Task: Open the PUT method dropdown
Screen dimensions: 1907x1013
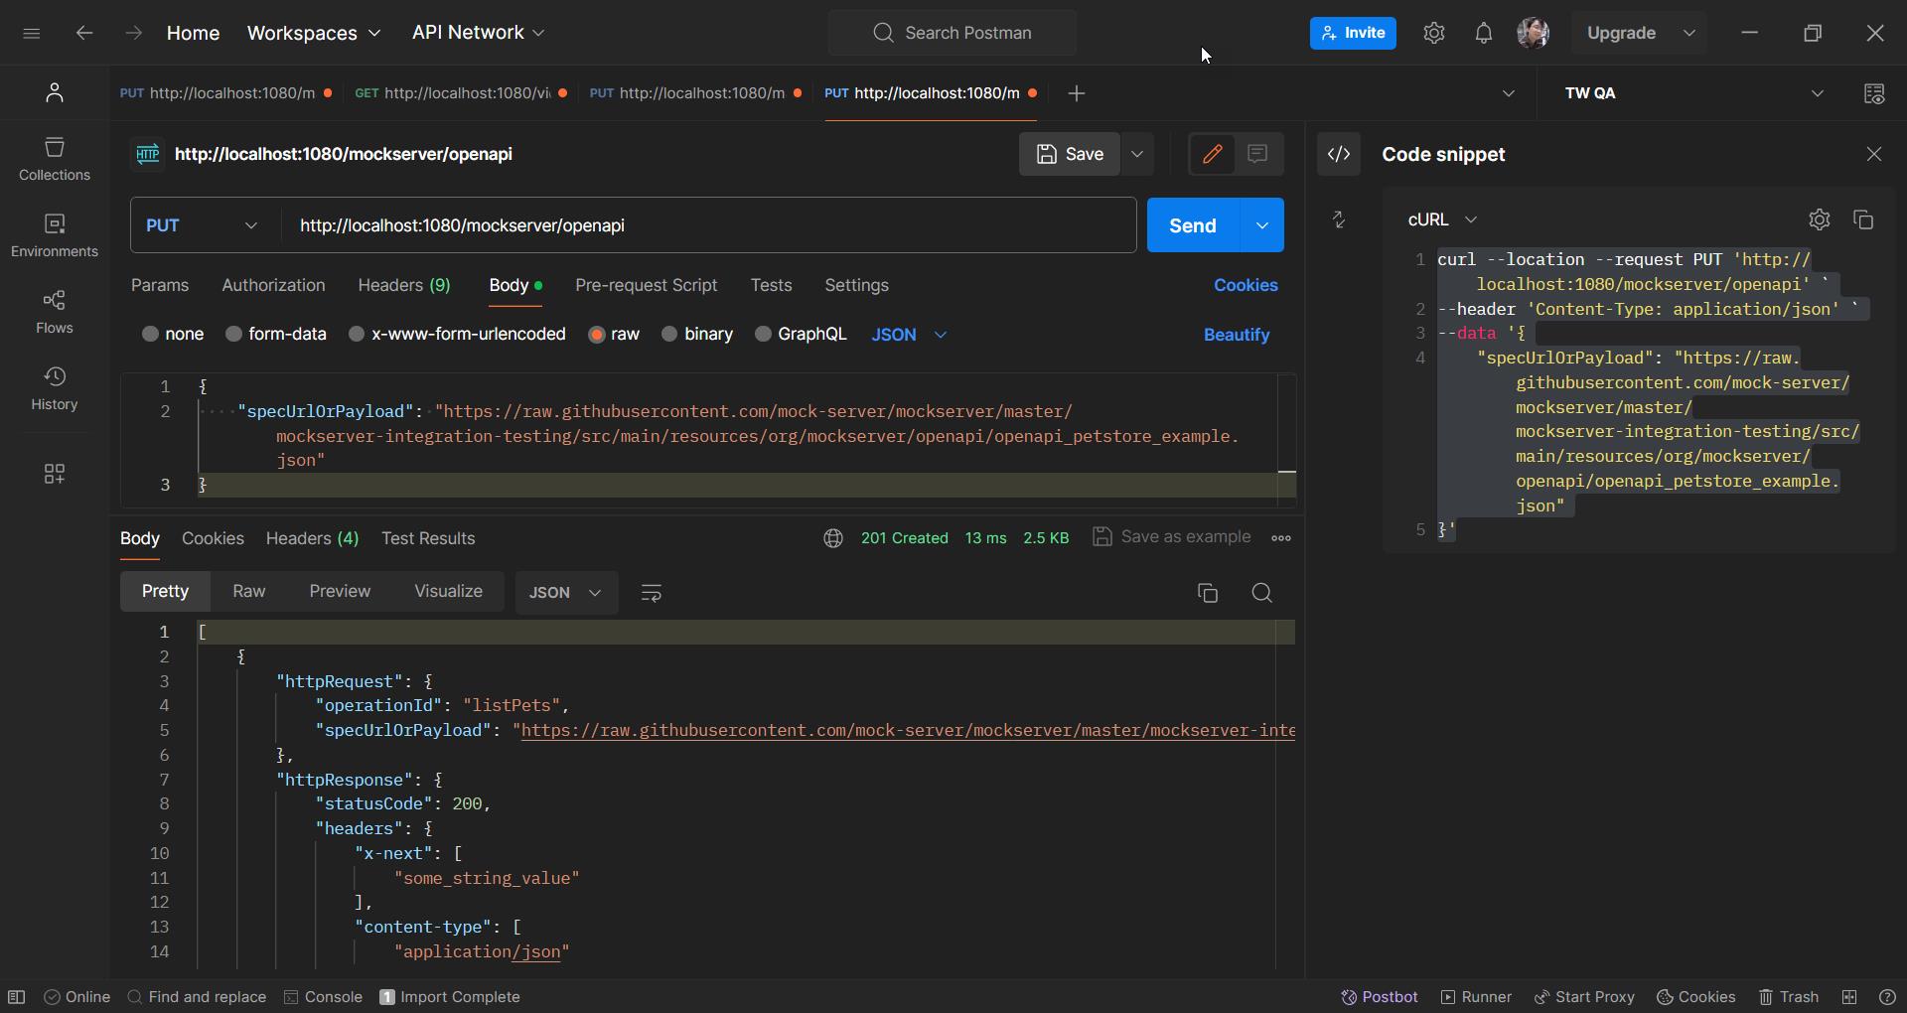Action: pos(203,225)
